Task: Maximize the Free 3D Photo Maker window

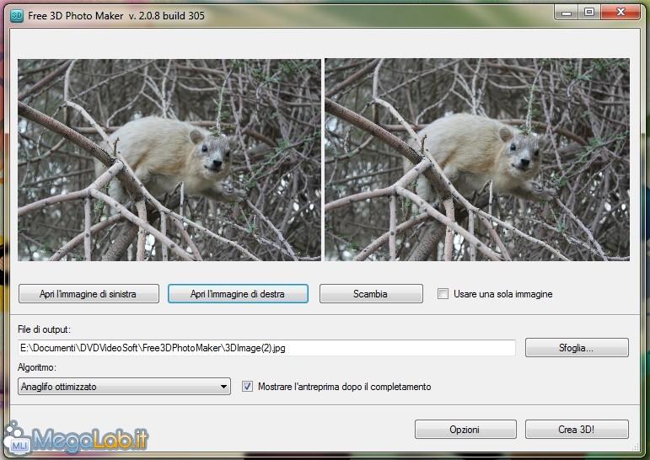Action: [589, 13]
